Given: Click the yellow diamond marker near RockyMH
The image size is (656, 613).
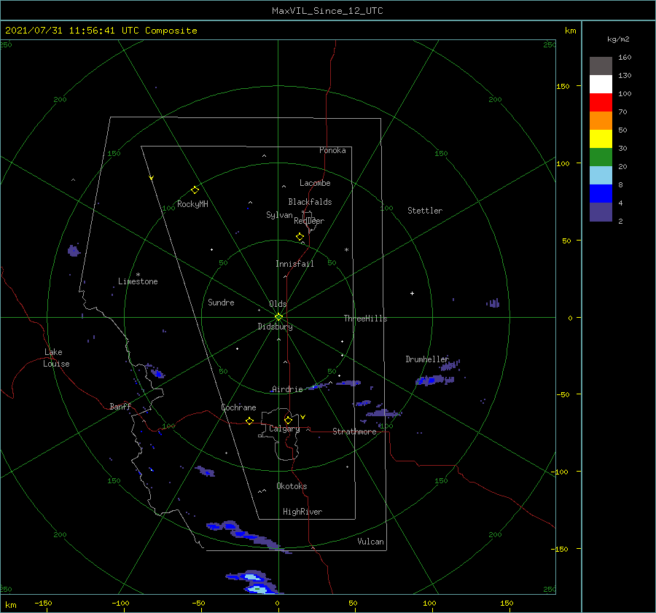Looking at the screenshot, I should pyautogui.click(x=195, y=190).
